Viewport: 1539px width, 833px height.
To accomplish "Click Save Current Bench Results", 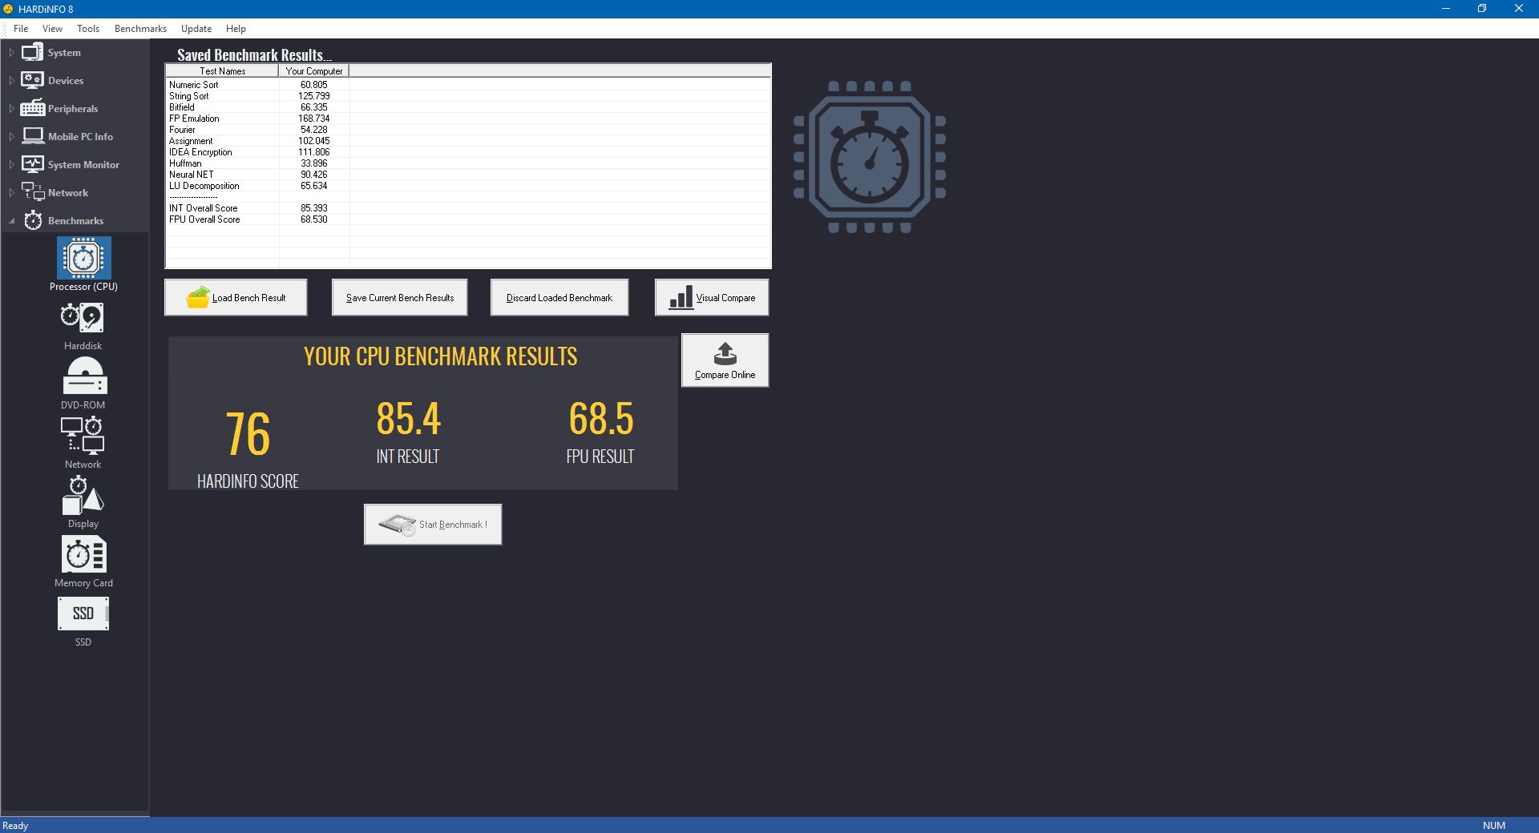I will pyautogui.click(x=400, y=297).
